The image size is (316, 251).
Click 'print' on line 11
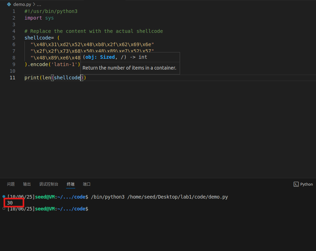[x=32, y=78]
